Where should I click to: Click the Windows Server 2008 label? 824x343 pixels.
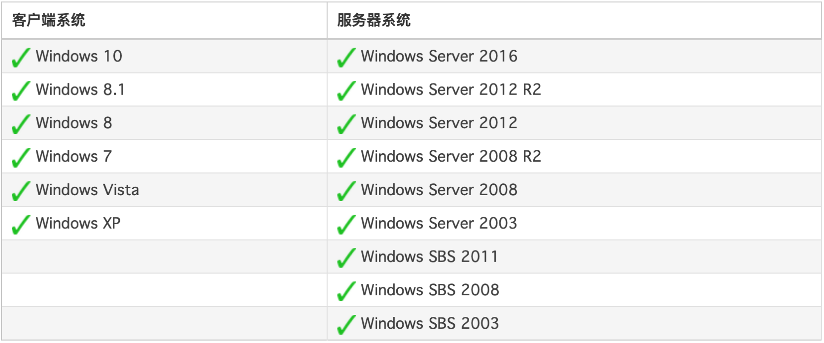tap(439, 190)
